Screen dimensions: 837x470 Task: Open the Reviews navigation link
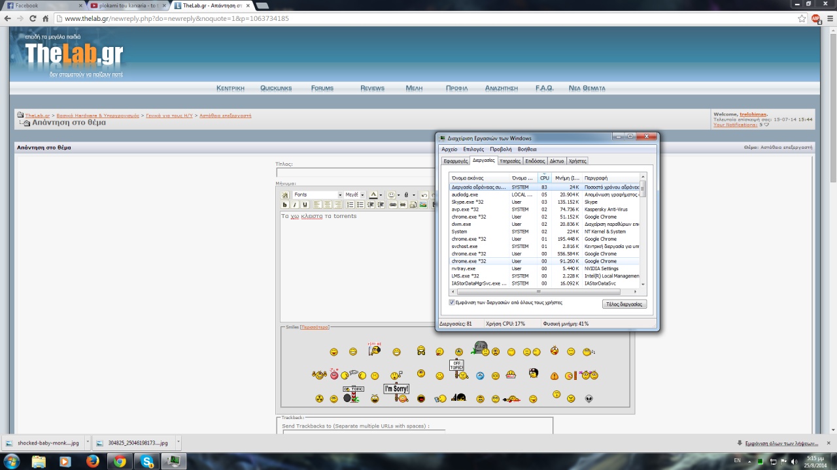pyautogui.click(x=372, y=88)
